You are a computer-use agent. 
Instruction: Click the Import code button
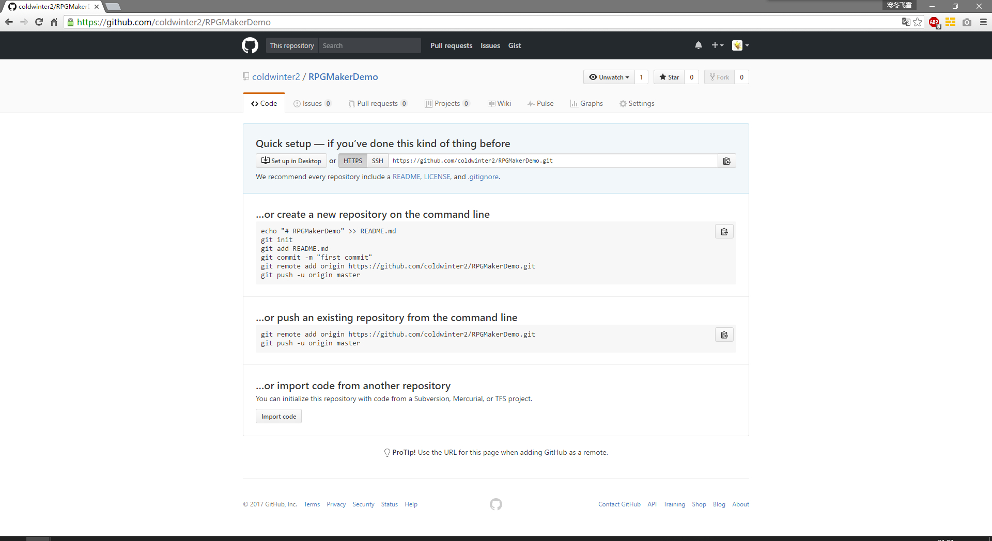coord(278,417)
